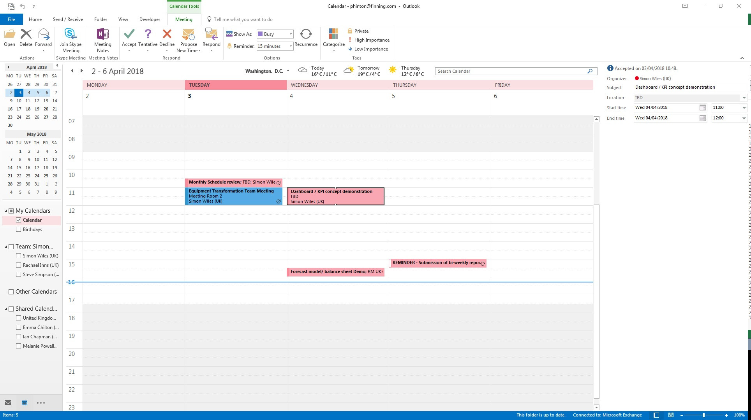The width and height of the screenshot is (751, 420).
Task: Toggle Birthdays calendar checkbox
Action: coord(19,229)
